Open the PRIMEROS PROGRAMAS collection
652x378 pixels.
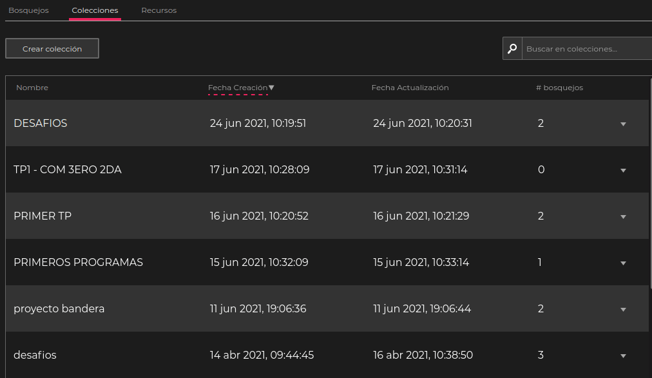(78, 262)
